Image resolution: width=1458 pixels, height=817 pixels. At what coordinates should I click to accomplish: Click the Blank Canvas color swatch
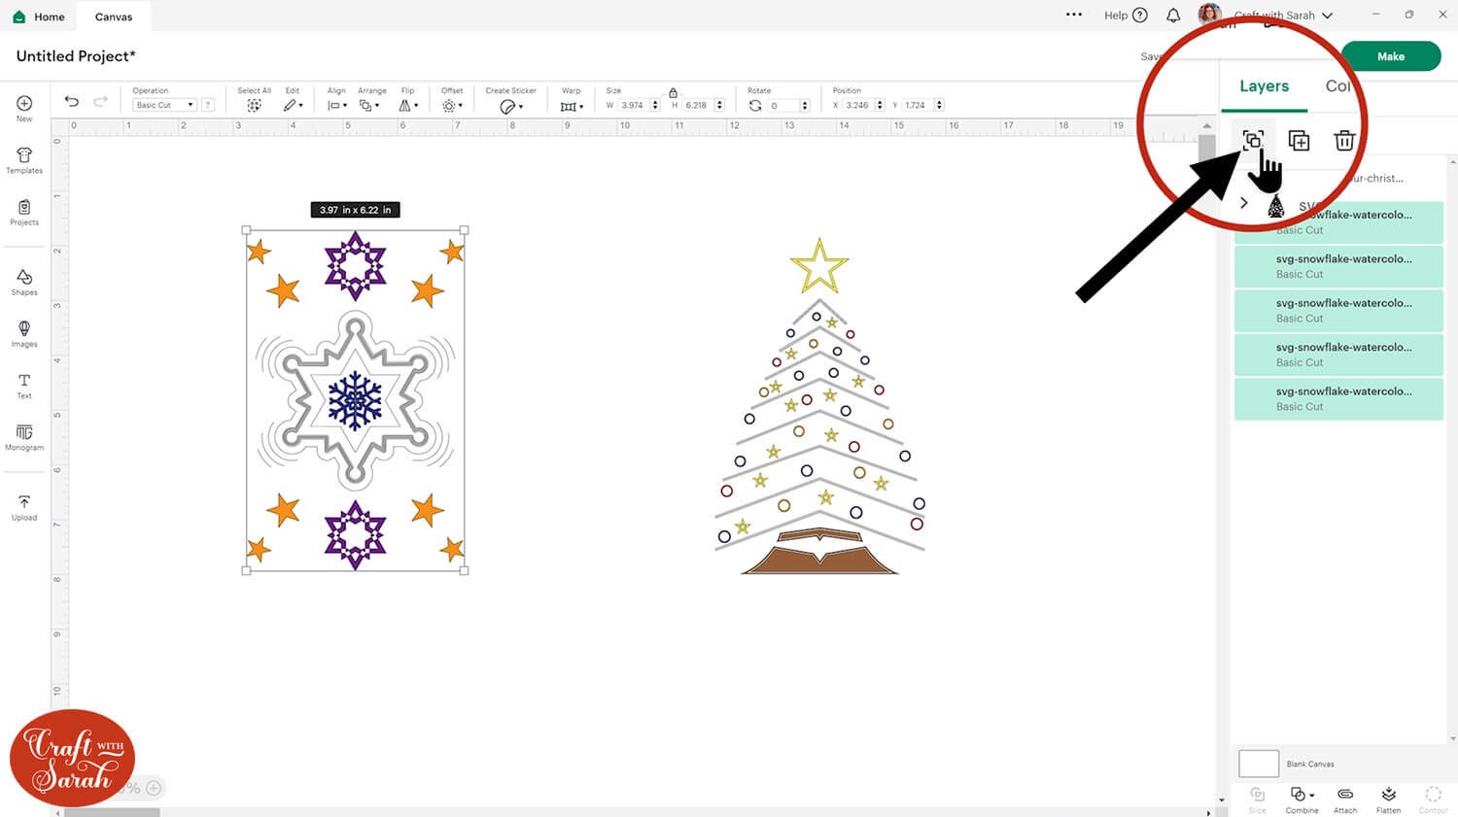click(x=1259, y=764)
